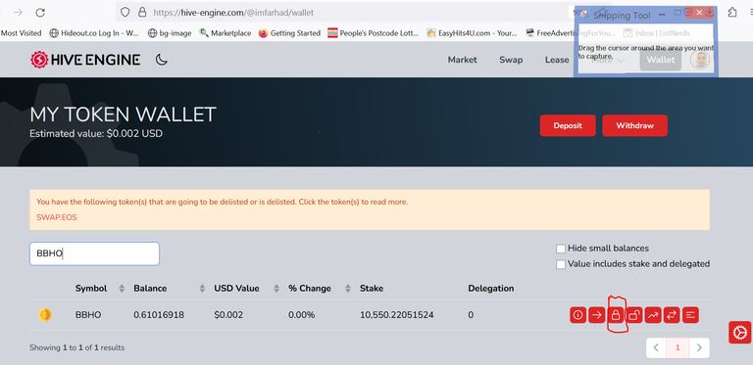Click USD value $0.002 cell
753x365 pixels.
pyautogui.click(x=228, y=315)
